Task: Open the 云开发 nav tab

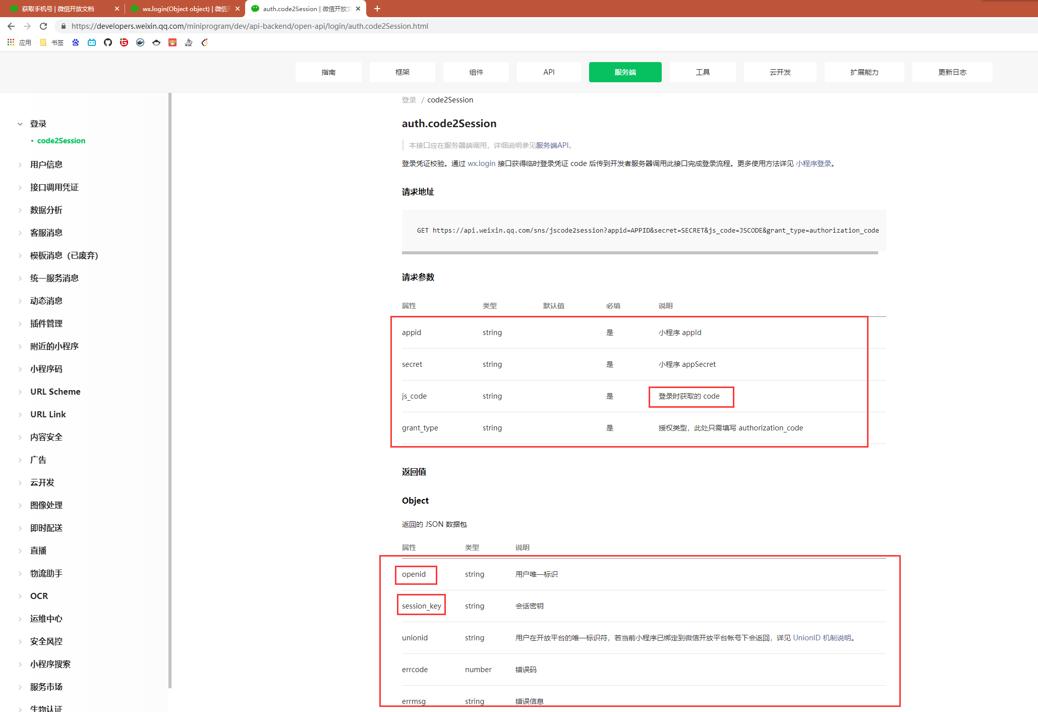Action: 780,72
